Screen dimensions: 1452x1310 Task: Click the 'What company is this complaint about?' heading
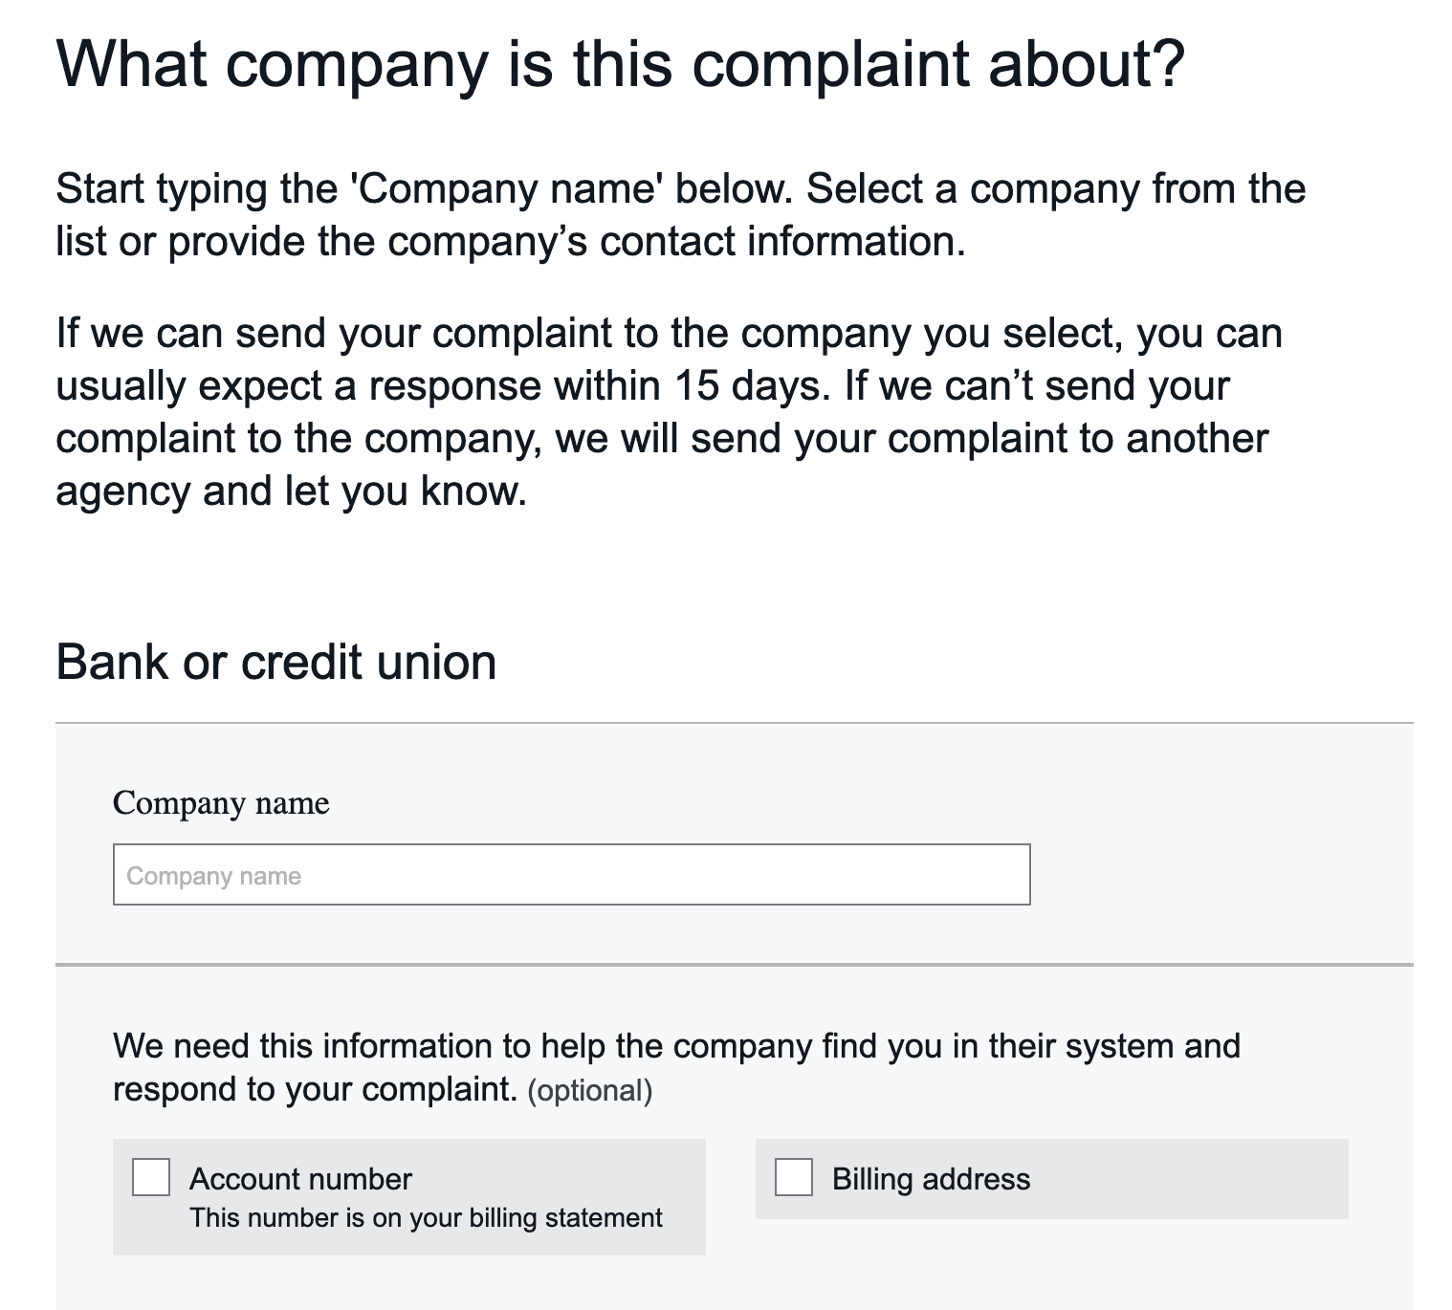tap(621, 64)
